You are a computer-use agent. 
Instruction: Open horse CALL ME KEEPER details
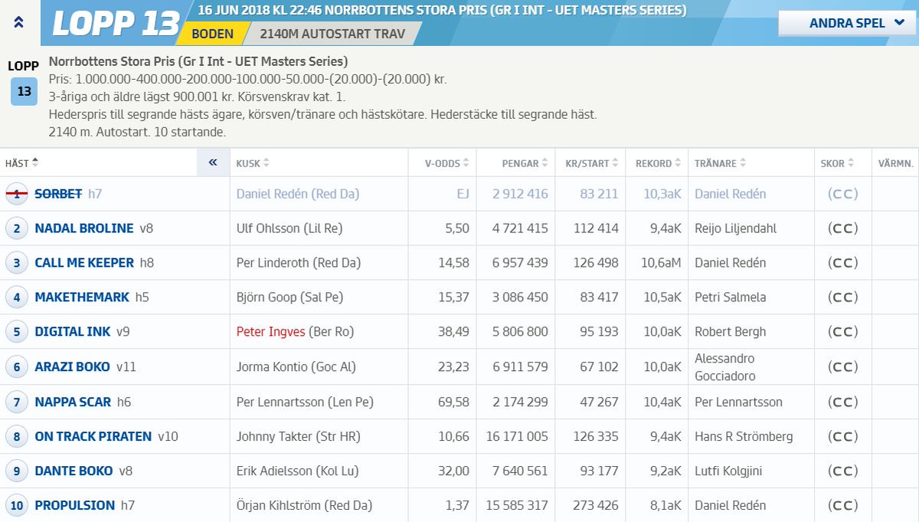pyautogui.click(x=84, y=263)
